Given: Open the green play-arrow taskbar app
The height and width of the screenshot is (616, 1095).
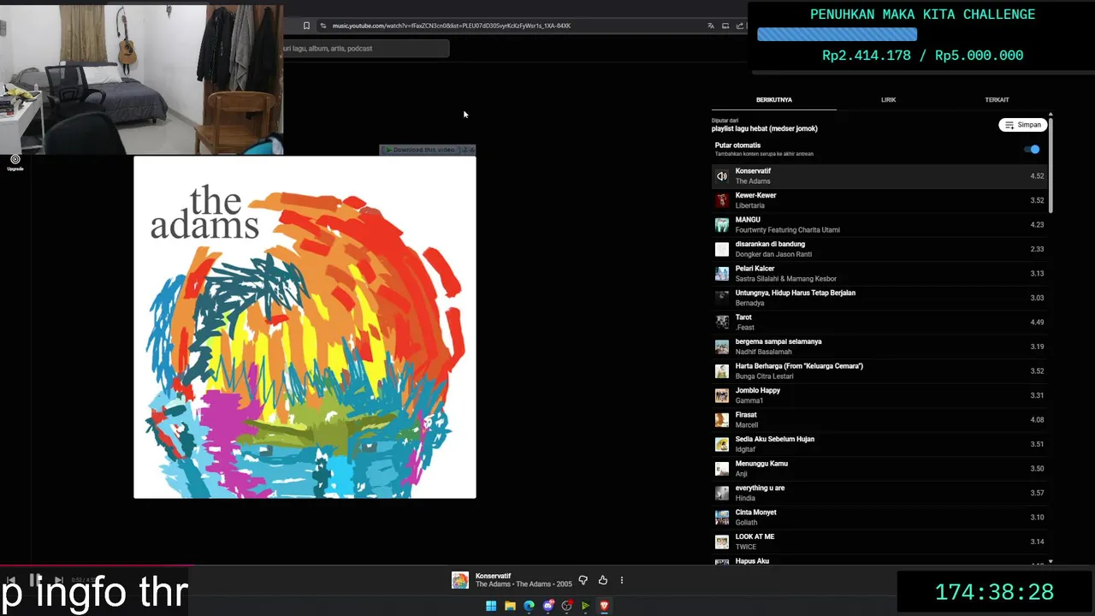Looking at the screenshot, I should click(x=585, y=606).
